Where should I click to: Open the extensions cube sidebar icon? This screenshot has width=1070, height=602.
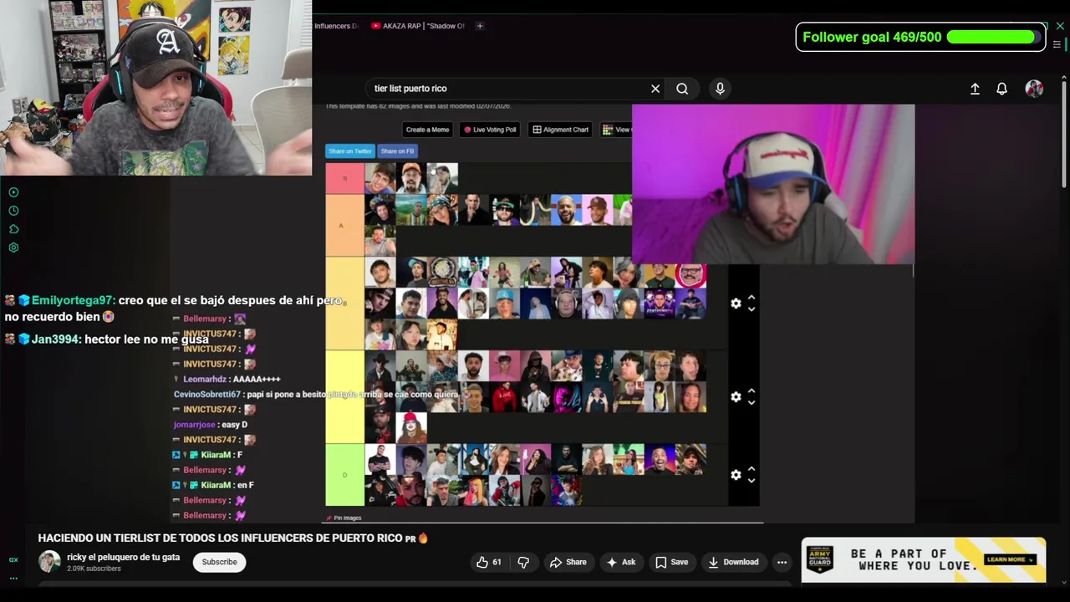coord(13,229)
